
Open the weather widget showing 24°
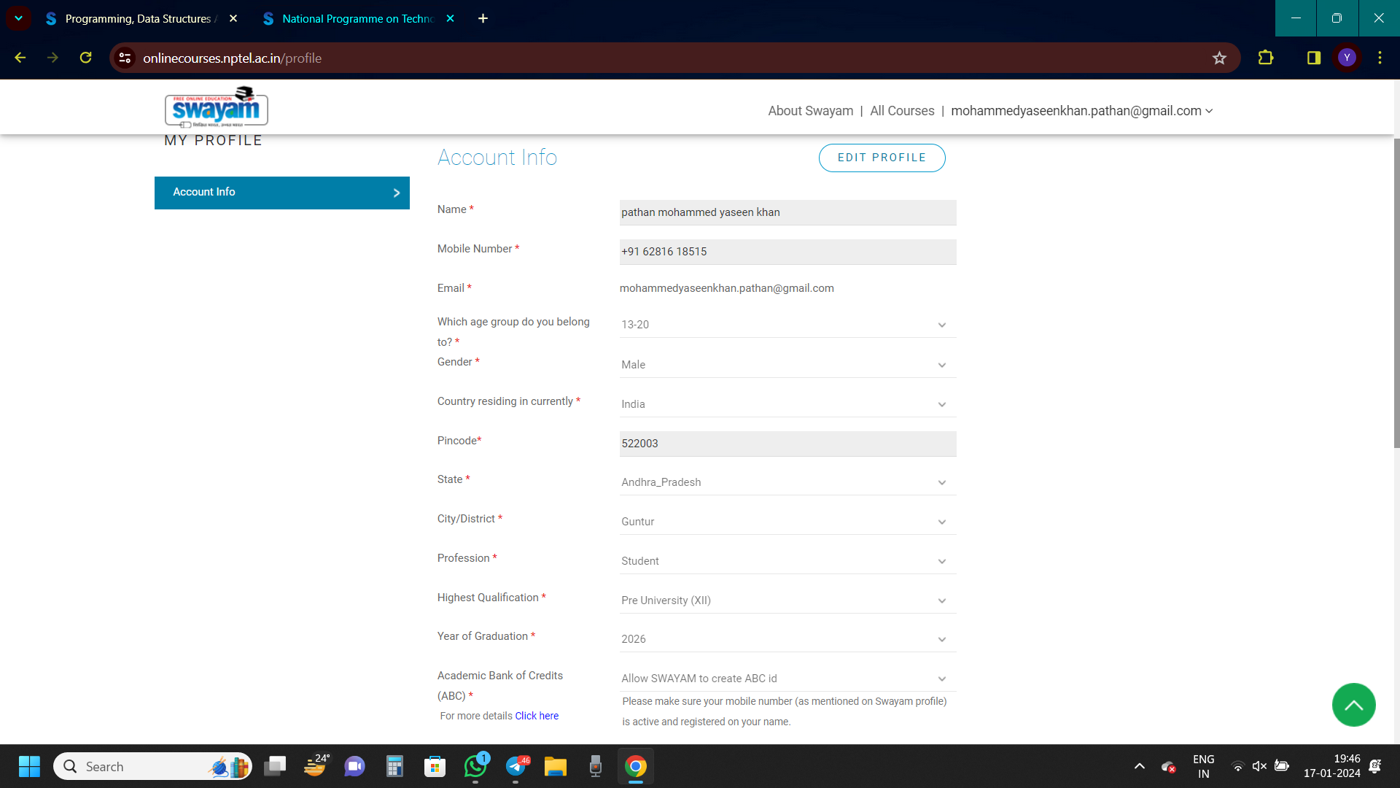point(315,766)
